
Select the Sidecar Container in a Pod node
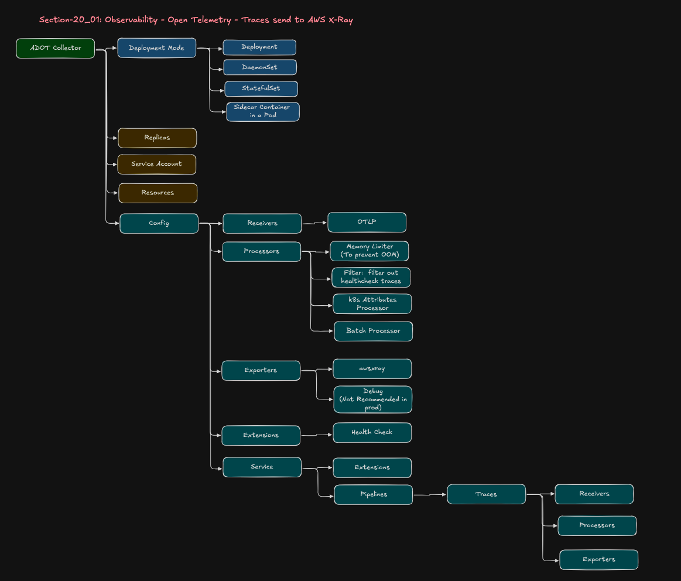coord(262,111)
